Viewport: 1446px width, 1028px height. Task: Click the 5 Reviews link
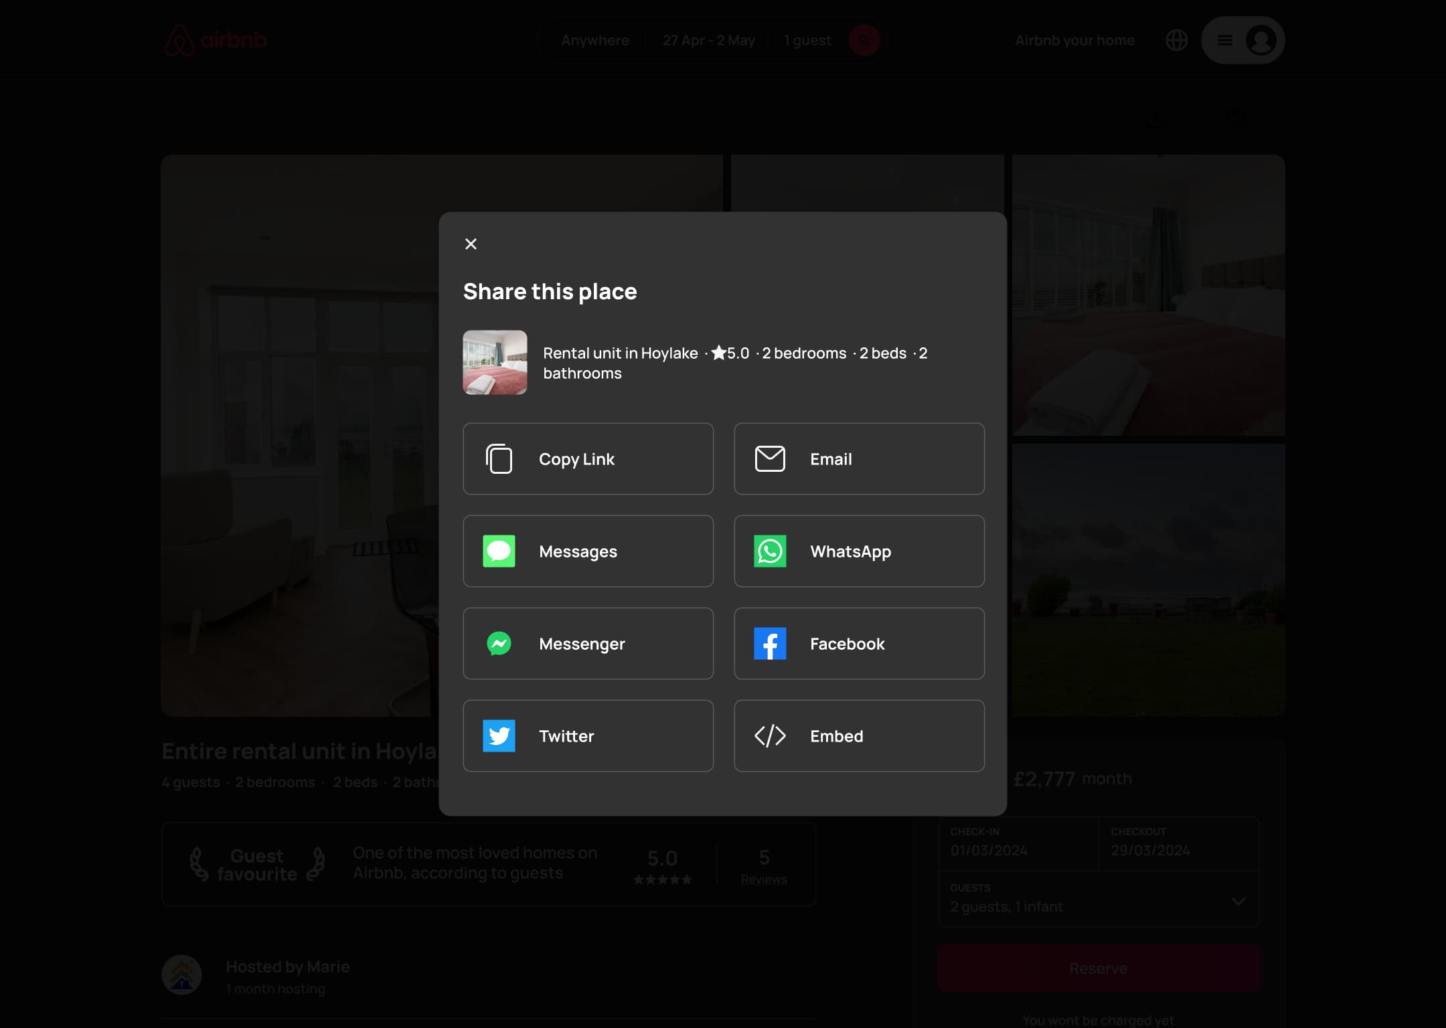point(763,866)
